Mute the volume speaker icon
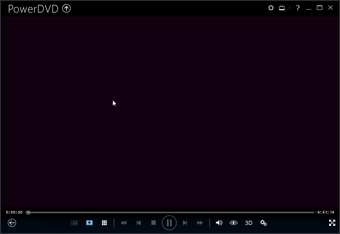 coord(219,223)
